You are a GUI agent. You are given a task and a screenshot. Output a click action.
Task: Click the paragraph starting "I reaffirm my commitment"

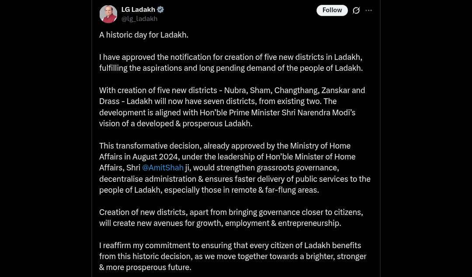point(232,256)
